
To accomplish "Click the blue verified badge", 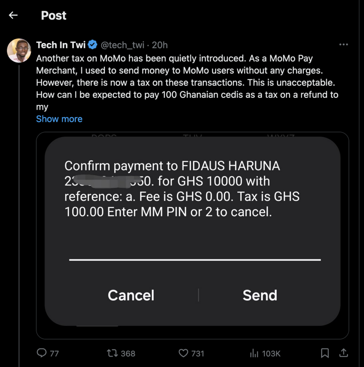I will click(92, 45).
